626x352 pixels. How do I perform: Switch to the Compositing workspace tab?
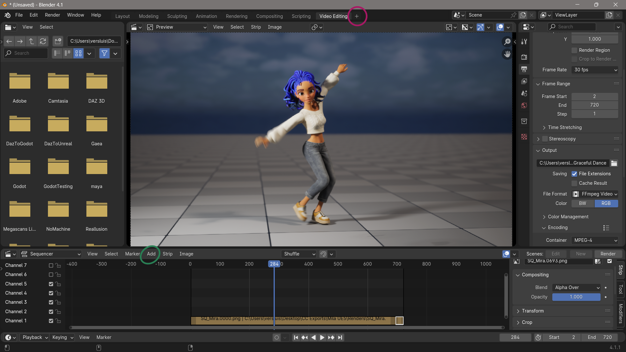pos(269,16)
